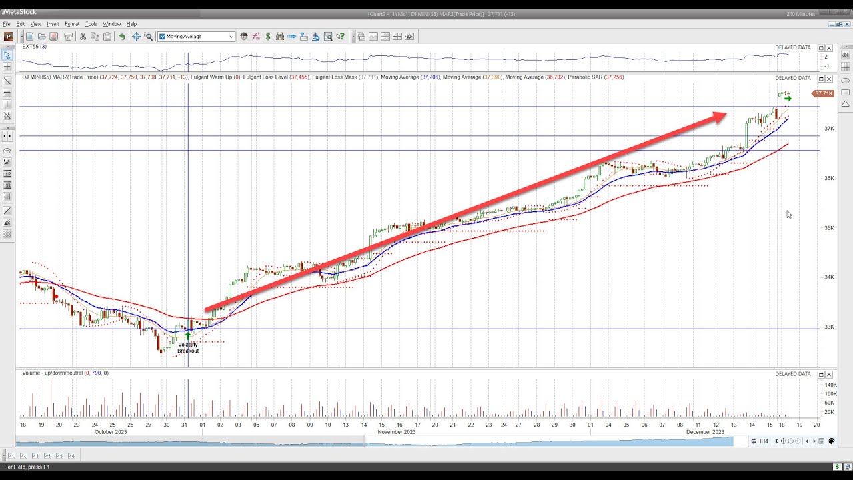This screenshot has height=480, width=853.
Task: Click the Print icon in toolbar
Action: (68, 37)
